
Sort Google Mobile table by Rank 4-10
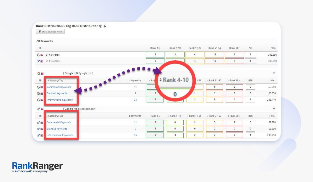tap(175, 116)
